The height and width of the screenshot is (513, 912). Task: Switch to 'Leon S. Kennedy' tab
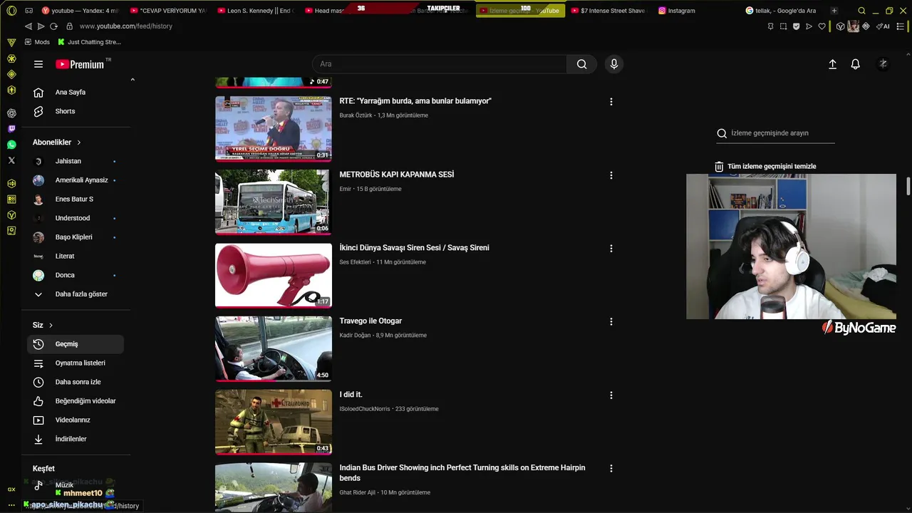coord(255,11)
